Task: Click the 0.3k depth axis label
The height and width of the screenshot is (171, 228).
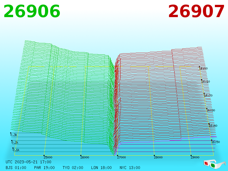Action: click(14, 135)
